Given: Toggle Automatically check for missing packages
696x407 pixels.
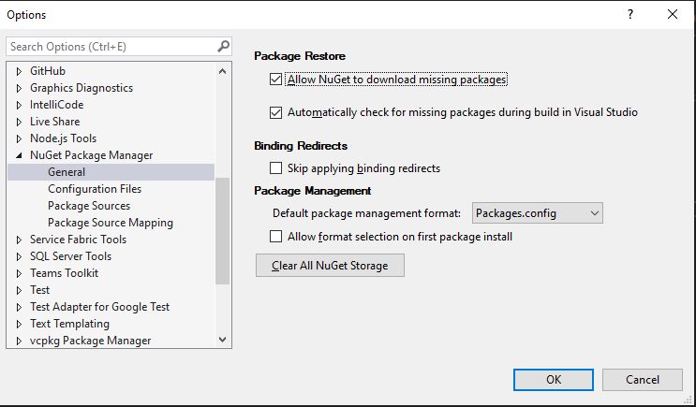Looking at the screenshot, I should pyautogui.click(x=275, y=112).
